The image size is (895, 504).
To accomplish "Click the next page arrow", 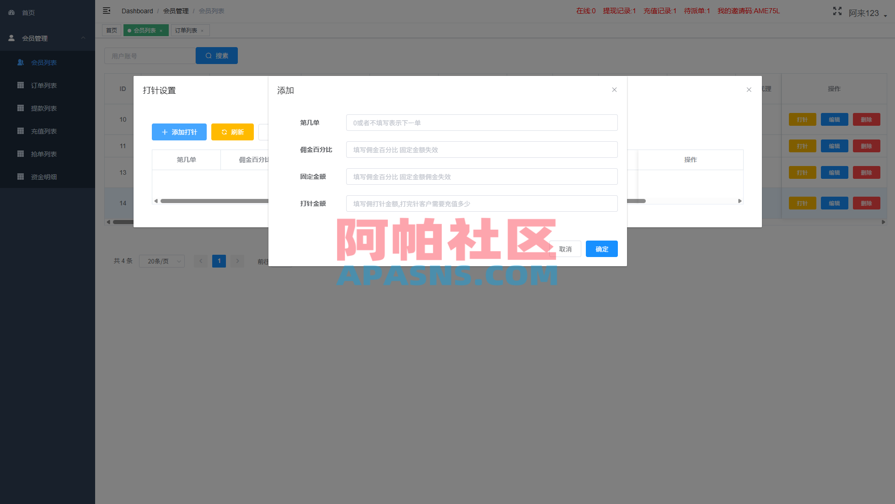I will [237, 261].
